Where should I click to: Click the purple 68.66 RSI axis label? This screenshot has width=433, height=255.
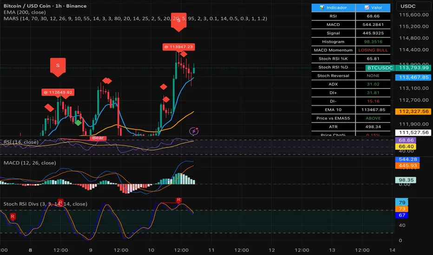click(x=406, y=140)
